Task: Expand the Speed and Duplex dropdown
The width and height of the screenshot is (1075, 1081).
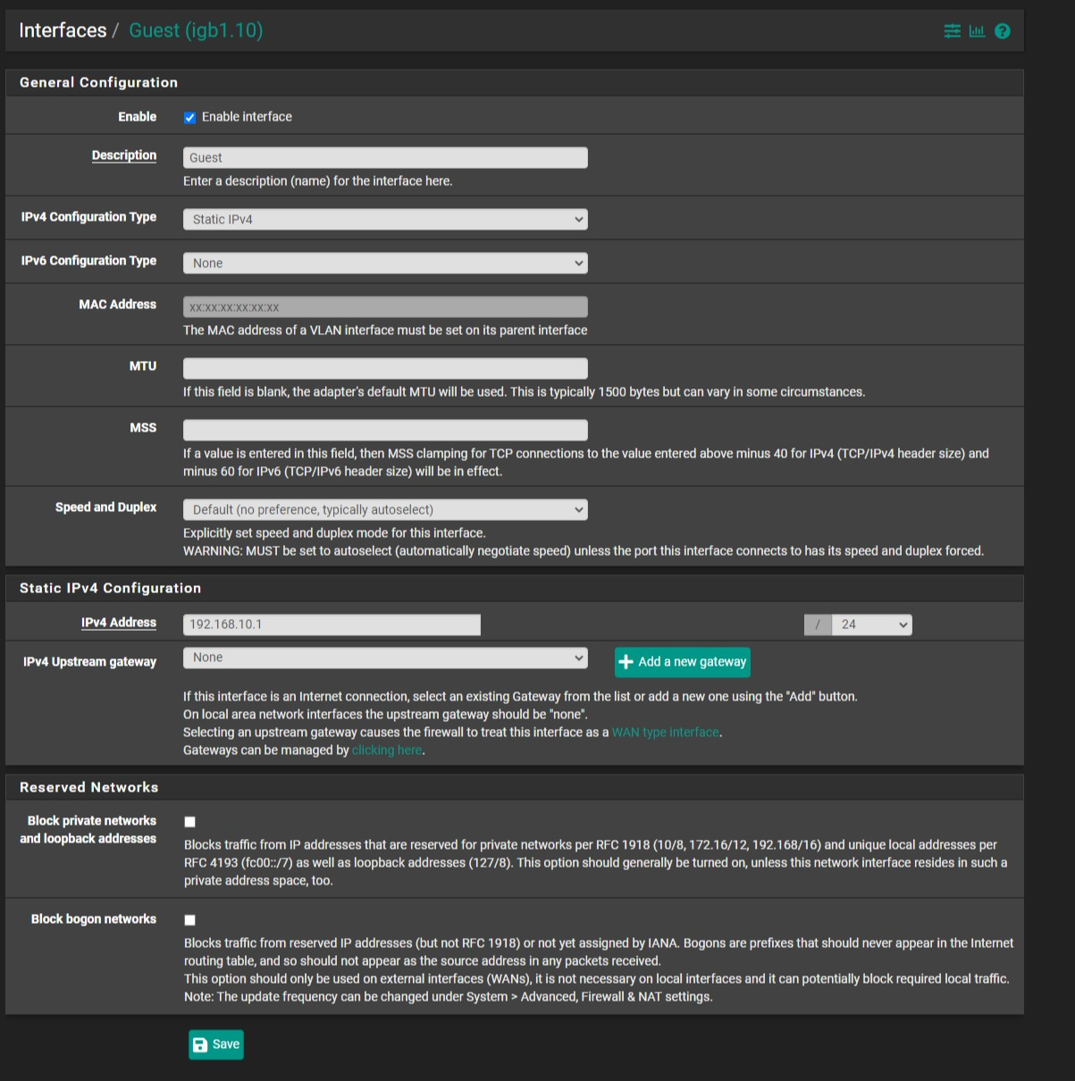Action: click(385, 510)
